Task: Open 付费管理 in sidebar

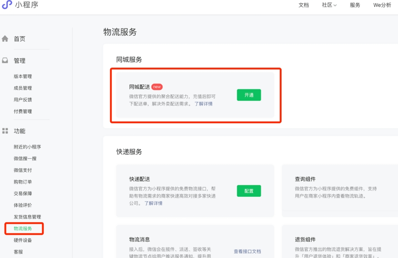Action: [x=23, y=111]
